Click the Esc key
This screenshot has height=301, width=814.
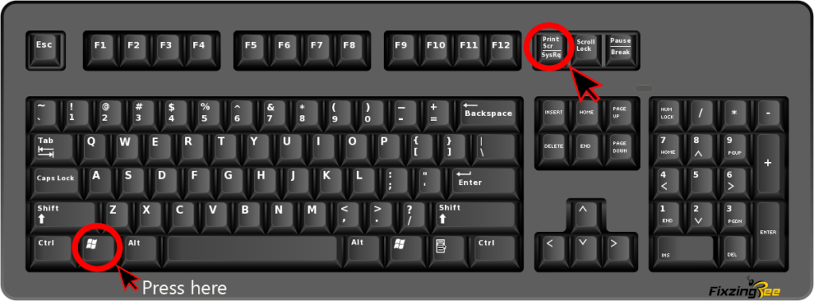click(x=45, y=49)
